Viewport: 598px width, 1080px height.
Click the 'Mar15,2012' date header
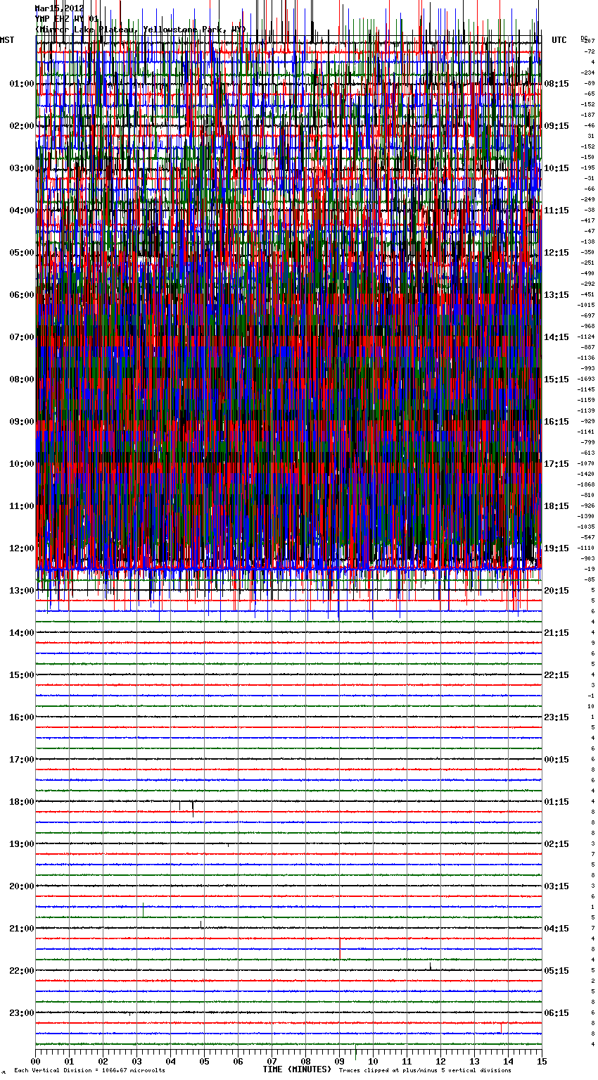coord(59,8)
